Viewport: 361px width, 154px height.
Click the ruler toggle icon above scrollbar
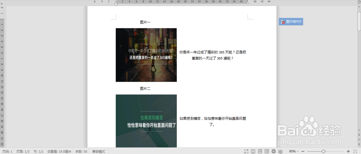point(359,2)
